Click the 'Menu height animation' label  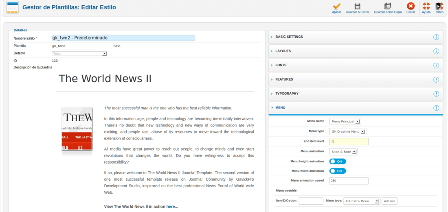click(307, 161)
